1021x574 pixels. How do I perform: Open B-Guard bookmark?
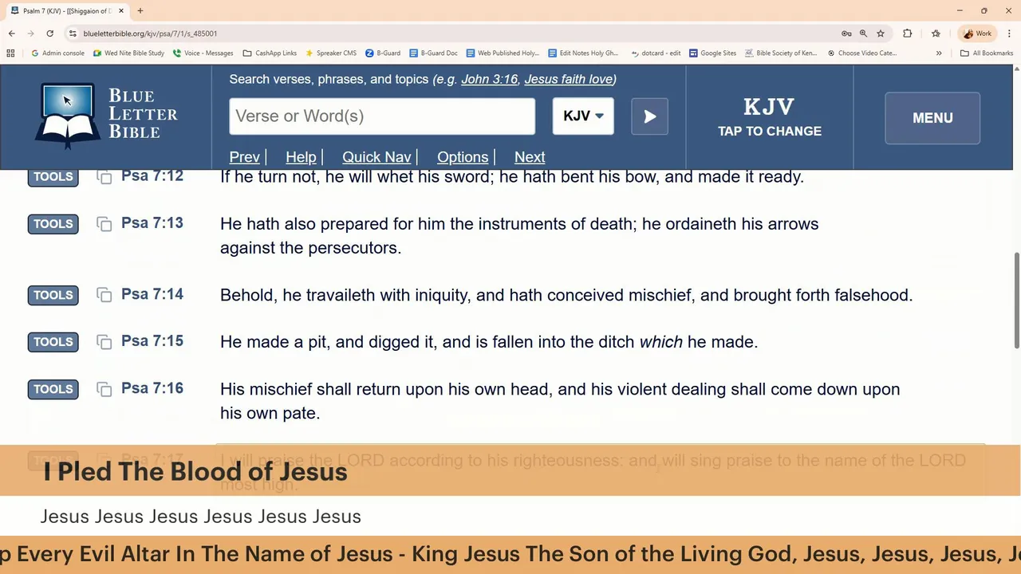pos(383,53)
